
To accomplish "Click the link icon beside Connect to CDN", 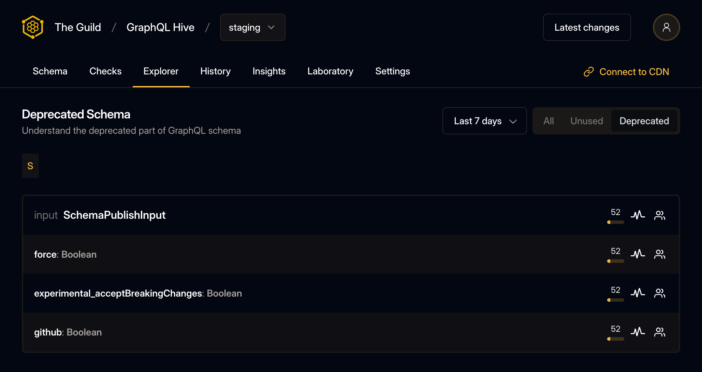I will (589, 72).
